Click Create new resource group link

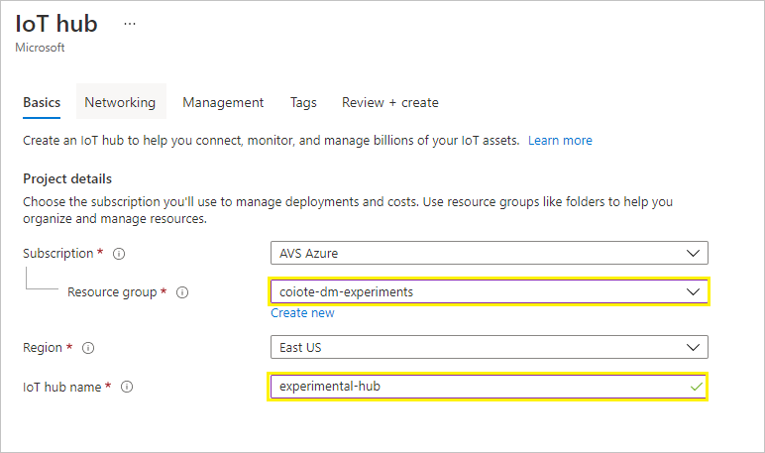(302, 313)
